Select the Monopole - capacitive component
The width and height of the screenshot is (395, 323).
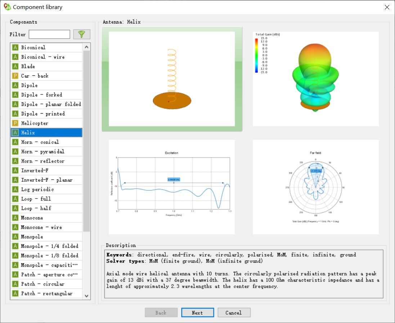[x=46, y=265]
